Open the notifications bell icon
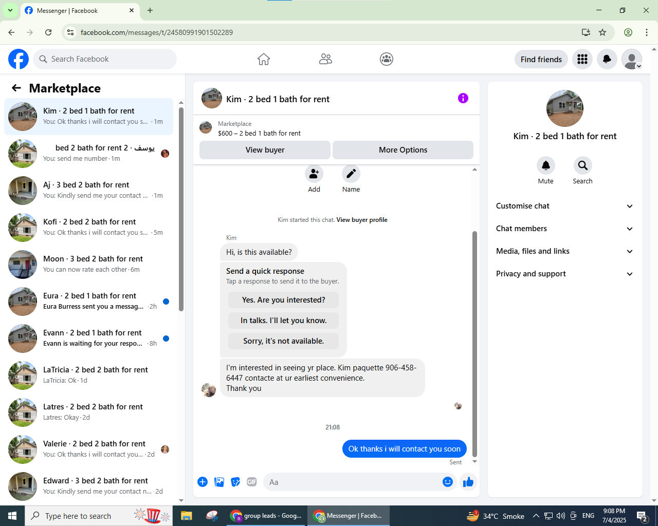Image resolution: width=658 pixels, height=526 pixels. [607, 59]
